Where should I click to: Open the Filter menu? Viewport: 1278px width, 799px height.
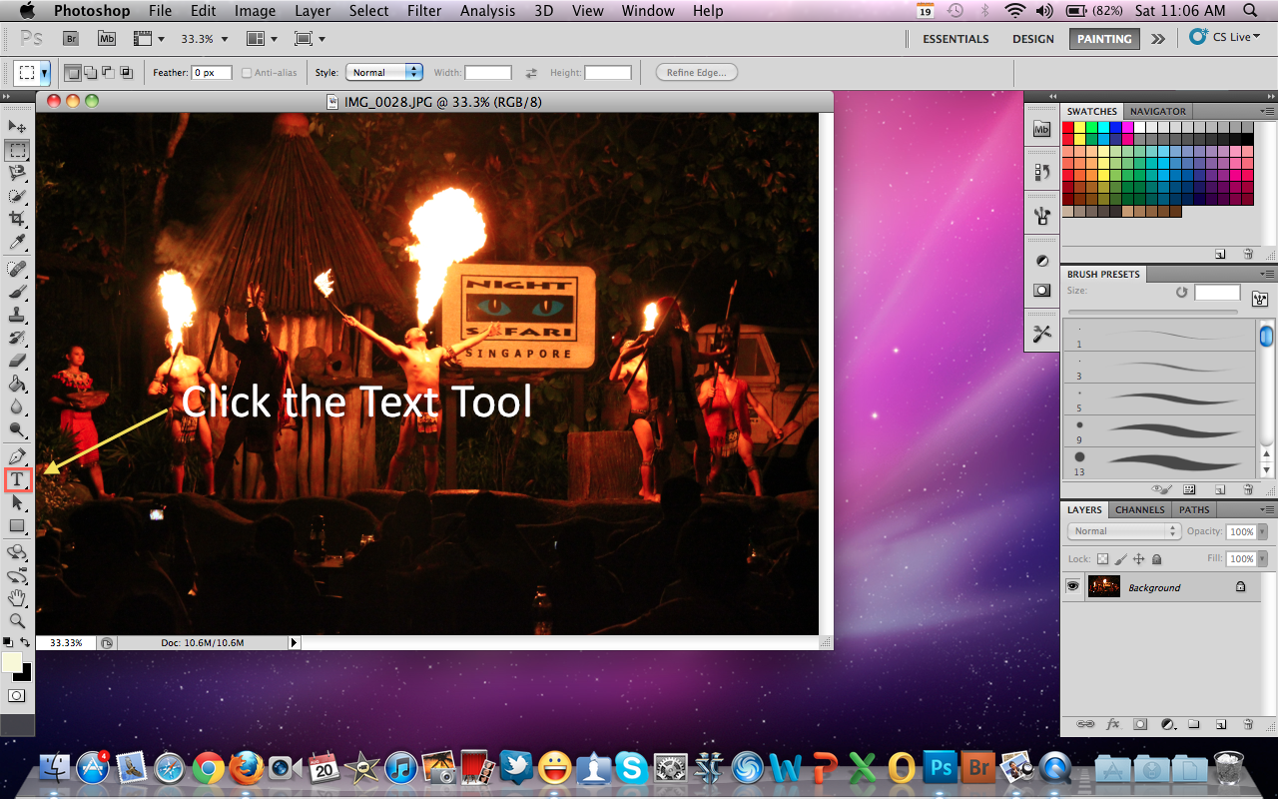click(x=424, y=11)
